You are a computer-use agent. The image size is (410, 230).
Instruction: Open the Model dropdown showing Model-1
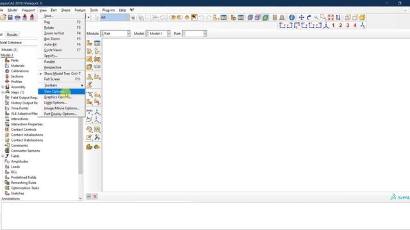(x=158, y=34)
